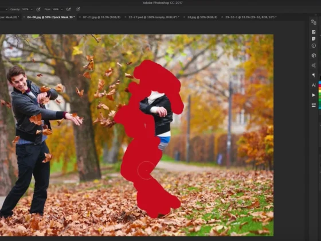Pick the blue swatch in Swatches strip

click(320, 83)
